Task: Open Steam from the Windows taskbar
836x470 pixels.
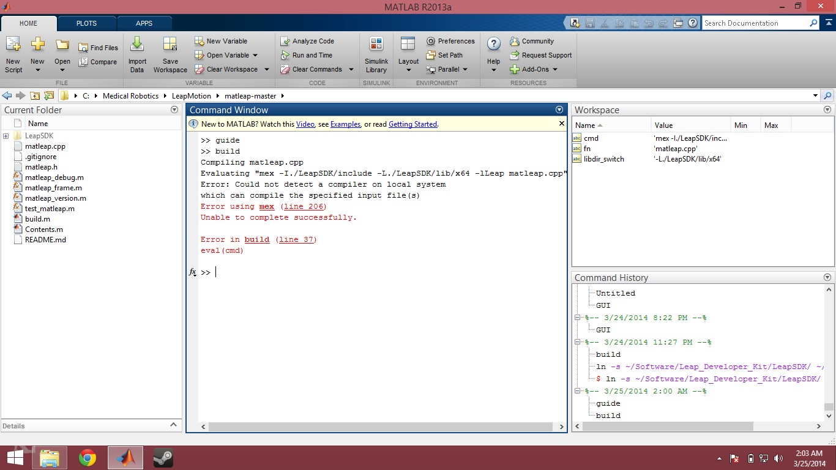Action: click(163, 458)
